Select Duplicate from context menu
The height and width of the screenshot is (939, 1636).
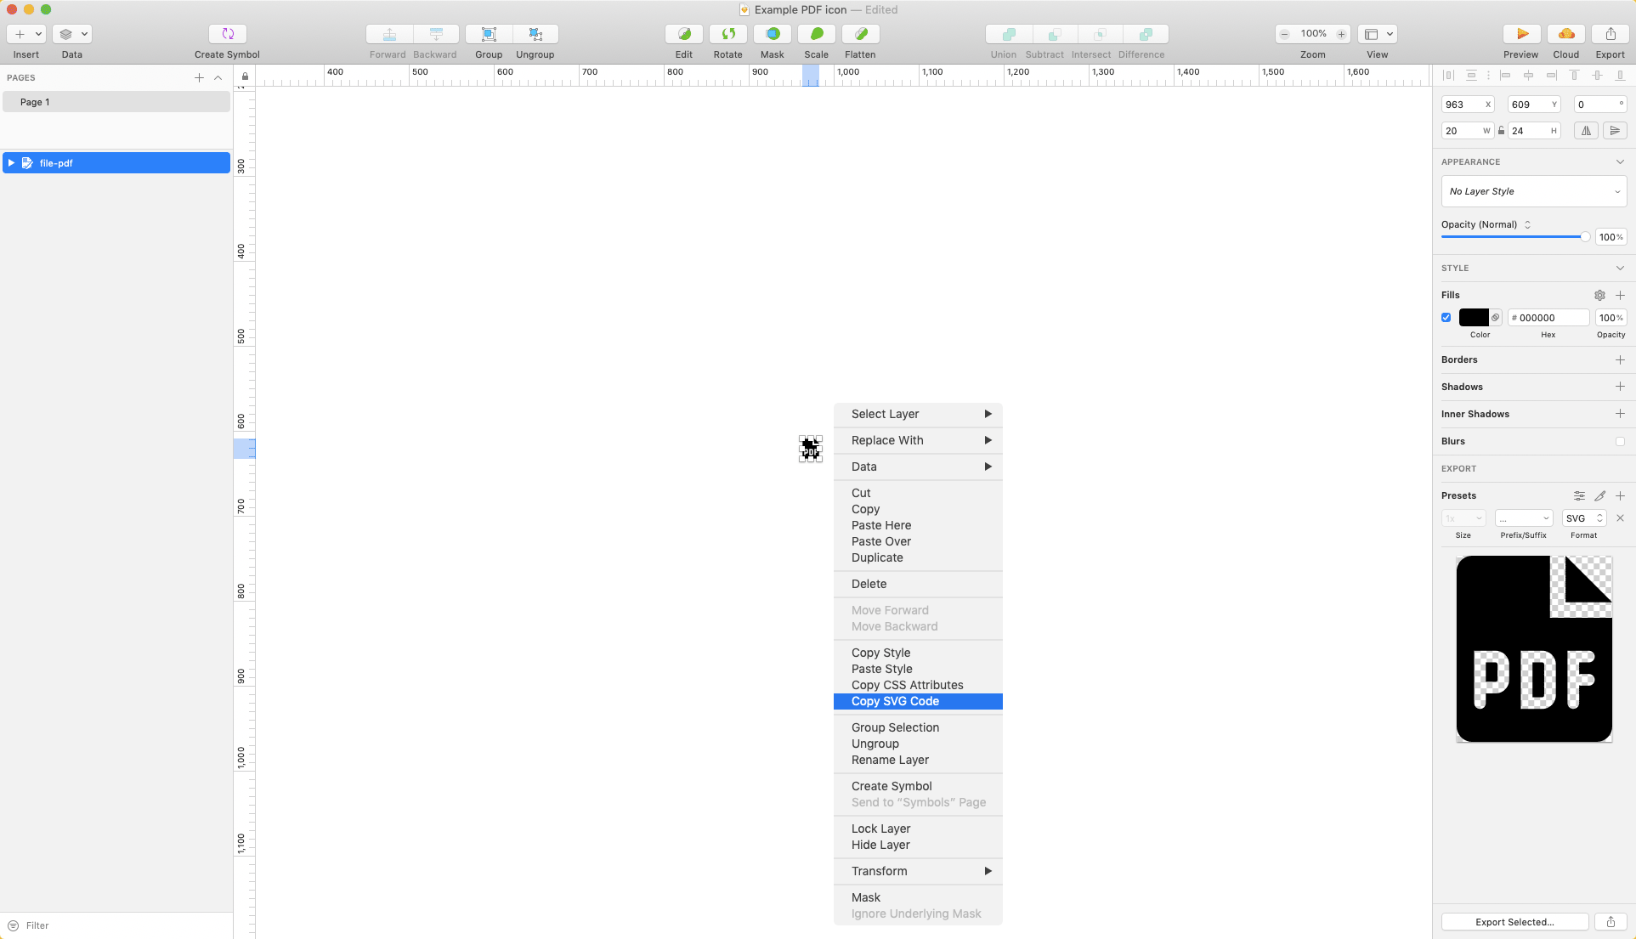(x=878, y=557)
